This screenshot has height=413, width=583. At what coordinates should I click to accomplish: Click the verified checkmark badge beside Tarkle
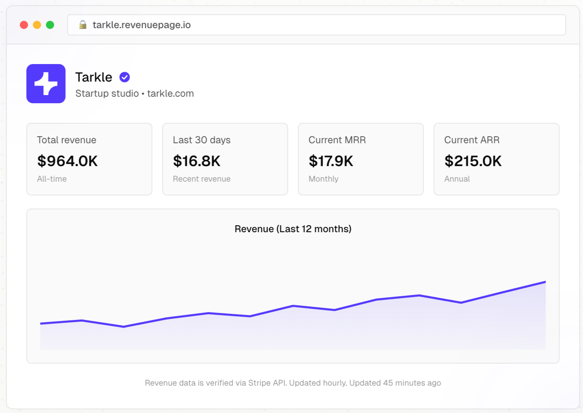point(125,77)
